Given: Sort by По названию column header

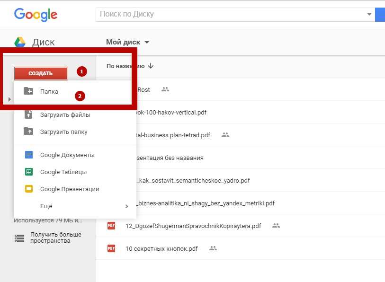Looking at the screenshot, I should 125,66.
